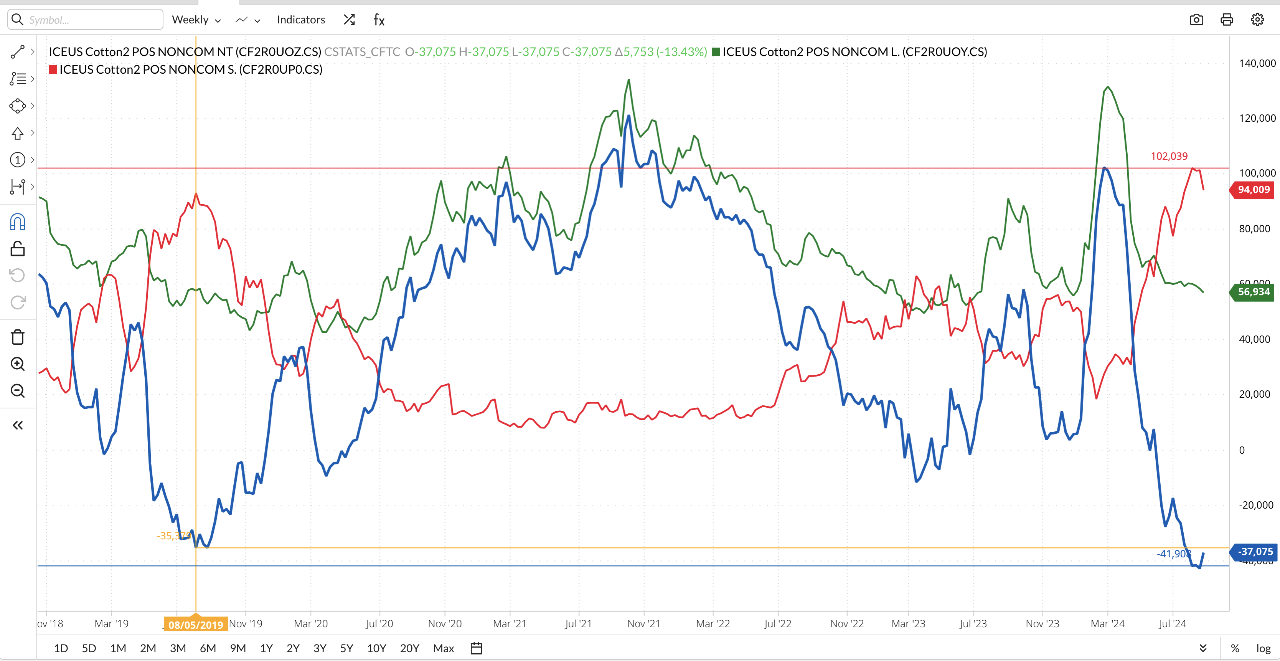Open the fx formula icon
This screenshot has width=1280, height=661.
point(379,20)
